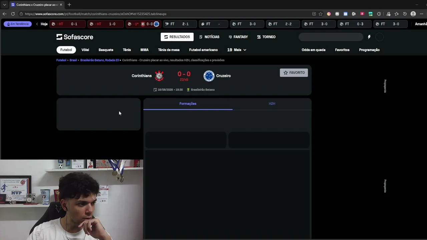Open the Extensions puzzle piece menu

[x=379, y=14]
